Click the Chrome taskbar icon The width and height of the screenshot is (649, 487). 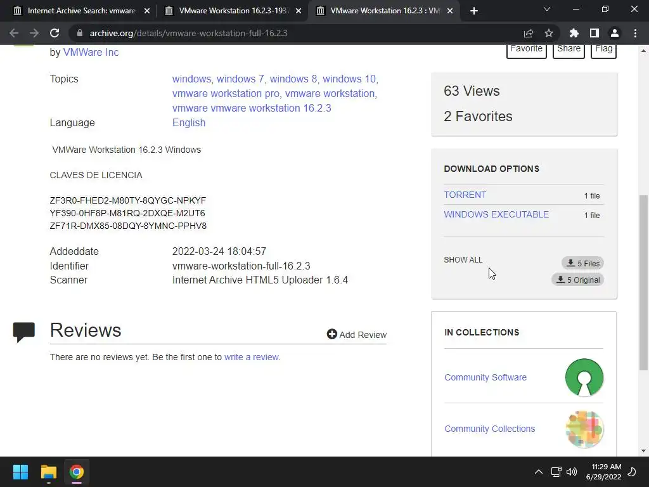pos(76,472)
